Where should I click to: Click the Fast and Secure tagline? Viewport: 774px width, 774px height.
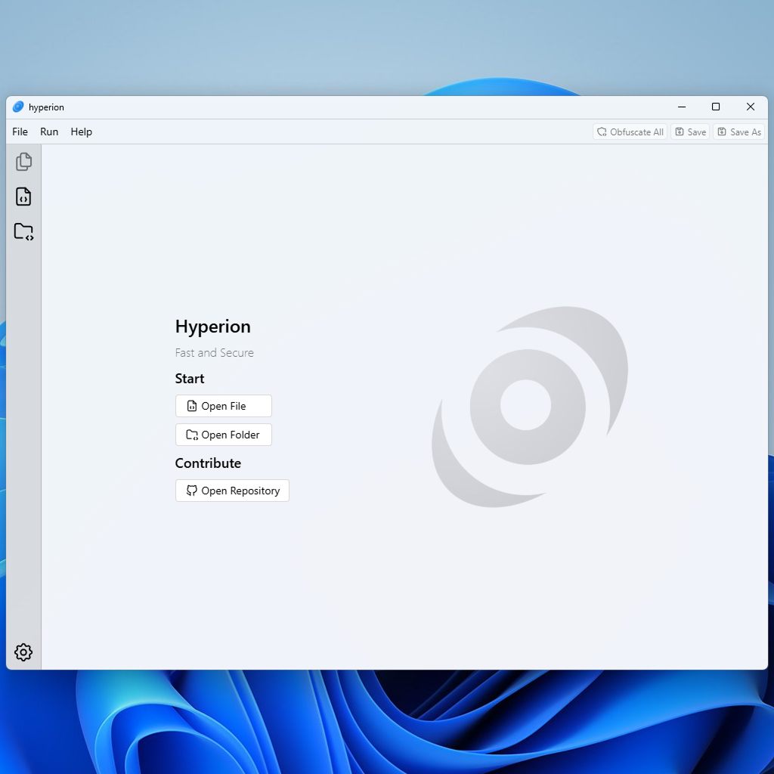[214, 353]
